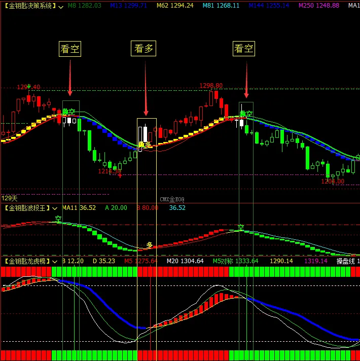
Task: Click the CMX金E08 contract name label
Action: (172, 199)
